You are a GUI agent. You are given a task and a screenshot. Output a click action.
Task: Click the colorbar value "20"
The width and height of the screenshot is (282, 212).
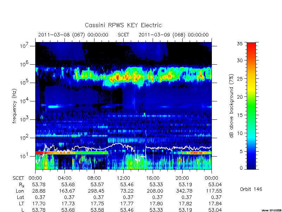[x=240, y=96]
